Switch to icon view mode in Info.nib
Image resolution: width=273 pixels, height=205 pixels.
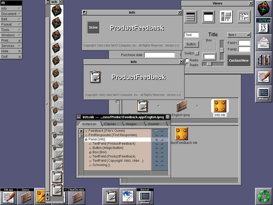(81, 131)
